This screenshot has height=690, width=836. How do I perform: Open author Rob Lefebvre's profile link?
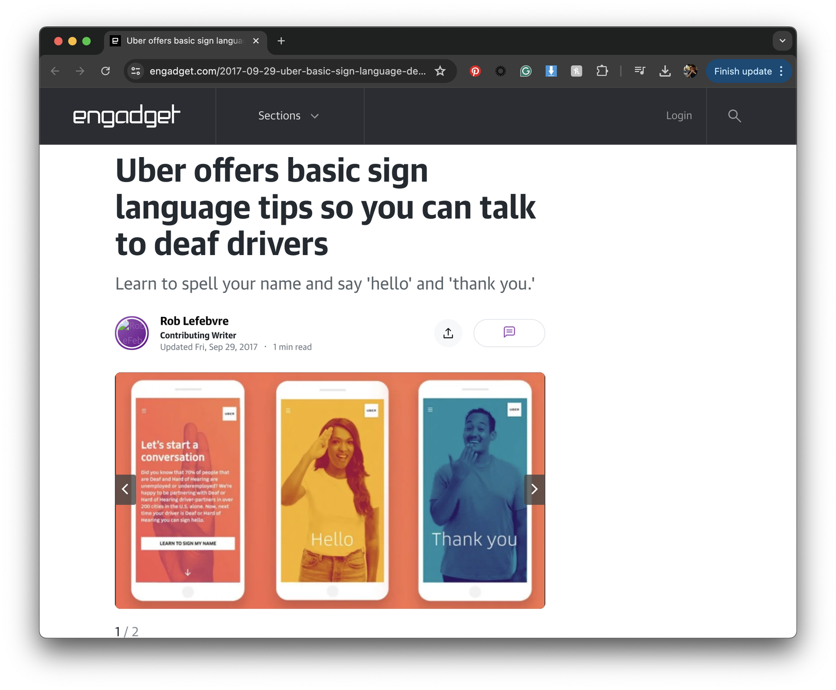coord(194,321)
